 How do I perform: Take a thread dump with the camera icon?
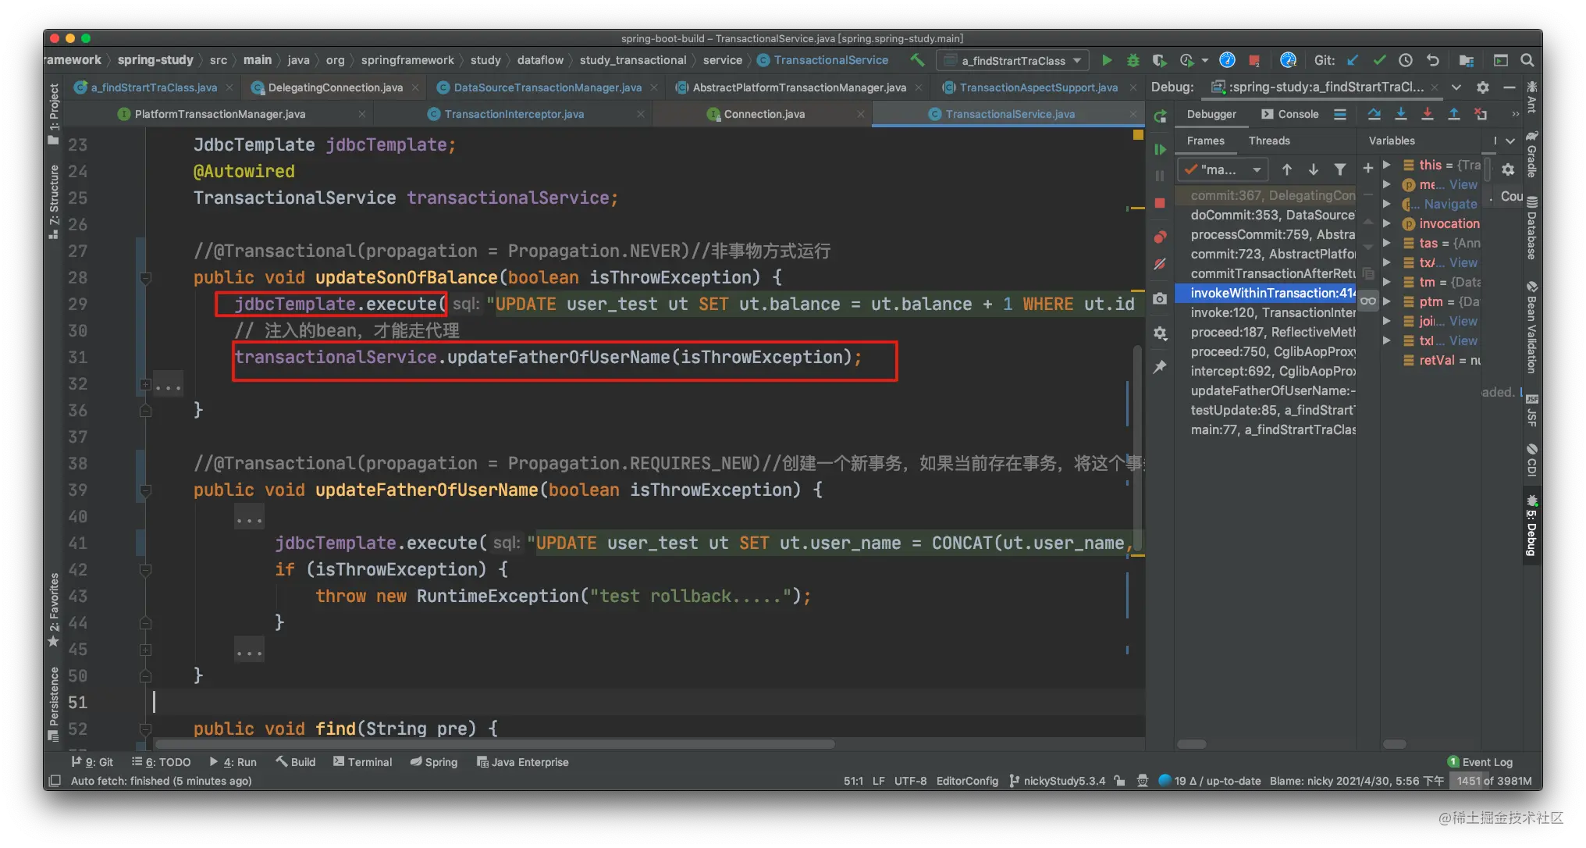pyautogui.click(x=1160, y=299)
